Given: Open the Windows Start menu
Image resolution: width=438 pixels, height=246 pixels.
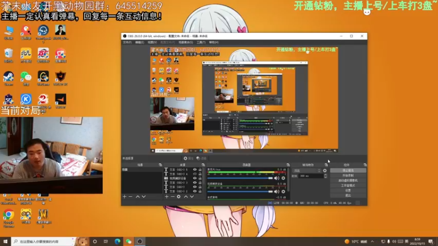Looking at the screenshot, I should [x=5, y=242].
